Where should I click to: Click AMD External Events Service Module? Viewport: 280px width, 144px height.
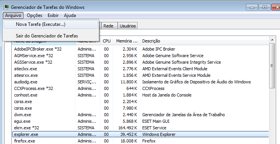point(176,75)
